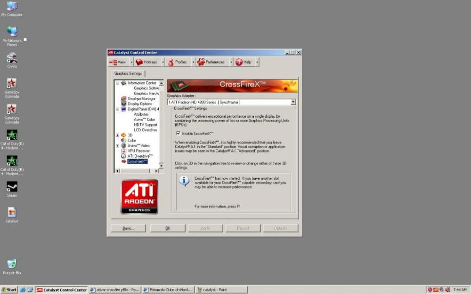Select Avivo Color in the tree
The image size is (471, 294).
click(144, 119)
